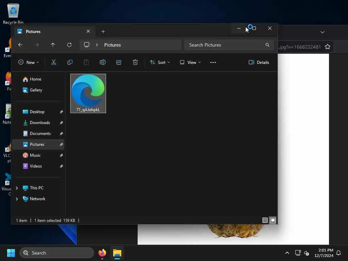Click the Paste icon in toolbar
Viewport: 348px width, 261px height.
(86, 63)
